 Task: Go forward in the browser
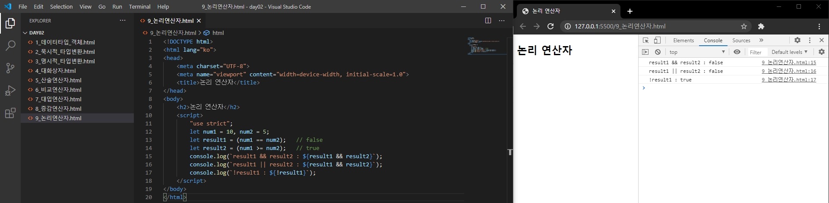point(537,26)
